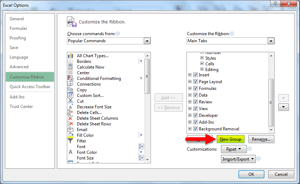Click the New Group button
Image resolution: width=300 pixels, height=184 pixels.
[231, 139]
